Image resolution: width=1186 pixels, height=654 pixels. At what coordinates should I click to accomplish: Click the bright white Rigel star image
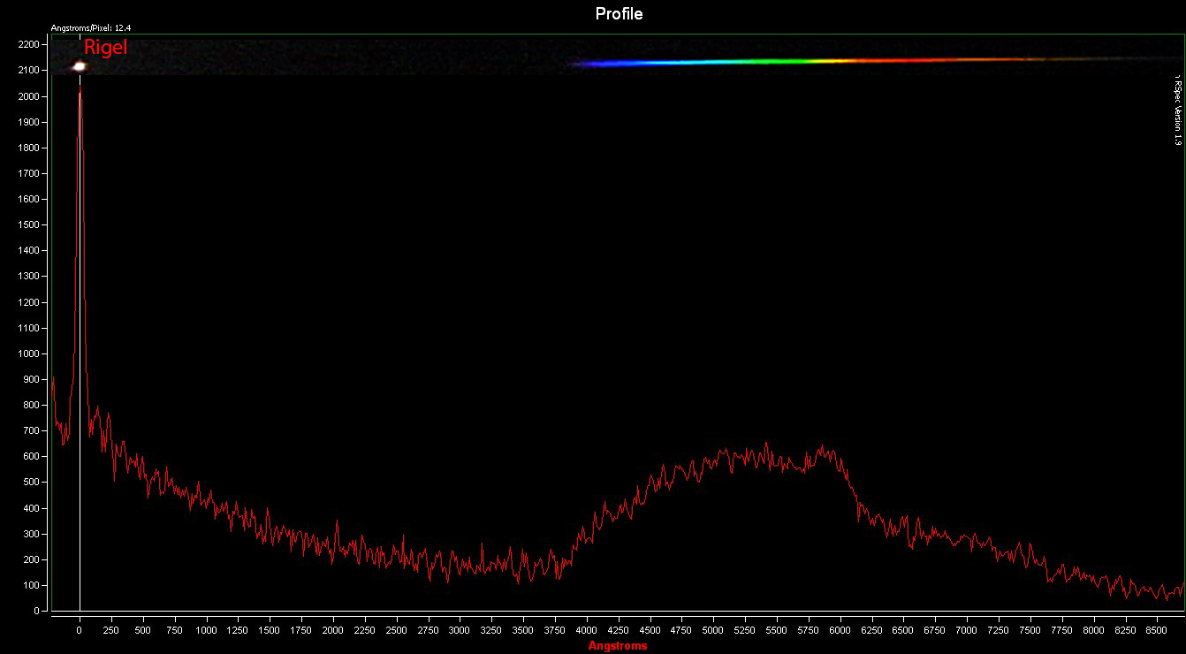pos(79,65)
